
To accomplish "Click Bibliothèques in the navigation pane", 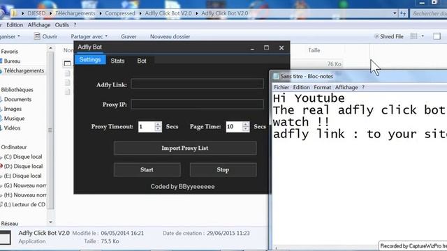I will 17,90.
